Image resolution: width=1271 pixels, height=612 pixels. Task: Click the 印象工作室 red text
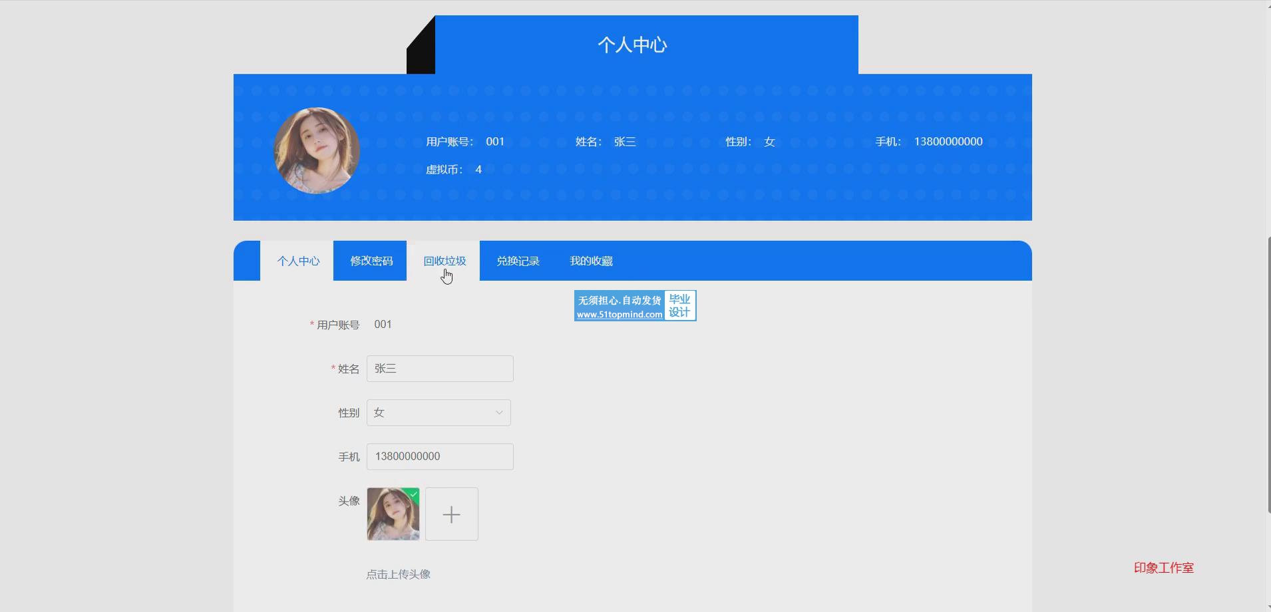click(1163, 568)
